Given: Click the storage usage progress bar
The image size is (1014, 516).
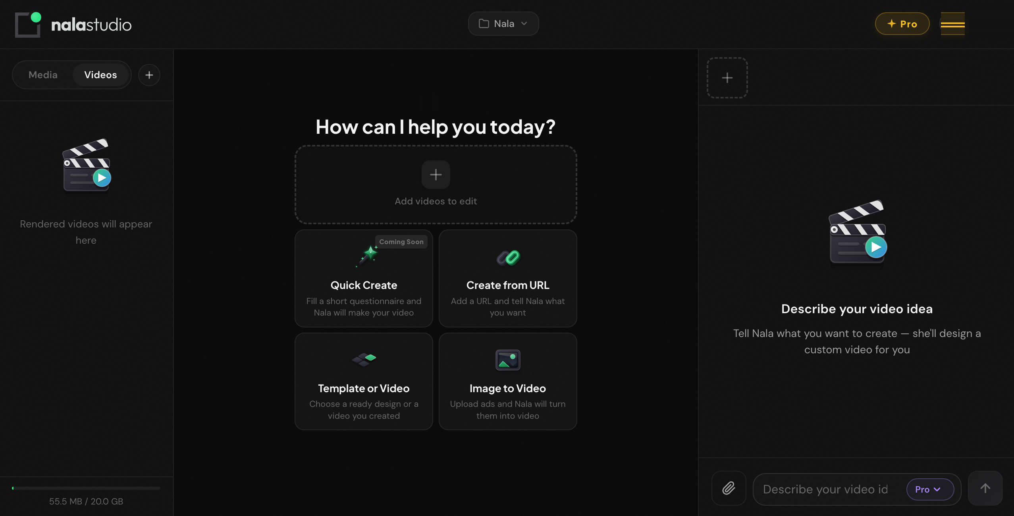Looking at the screenshot, I should (x=86, y=488).
